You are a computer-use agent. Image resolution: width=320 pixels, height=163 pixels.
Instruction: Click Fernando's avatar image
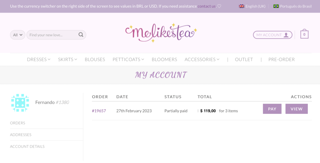pos(20,103)
